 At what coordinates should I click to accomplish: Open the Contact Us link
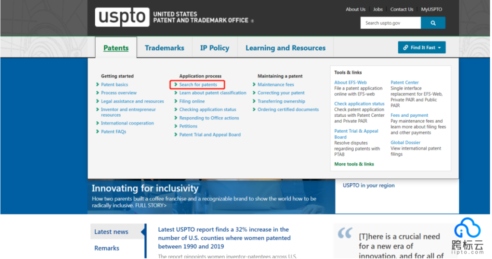(x=402, y=10)
